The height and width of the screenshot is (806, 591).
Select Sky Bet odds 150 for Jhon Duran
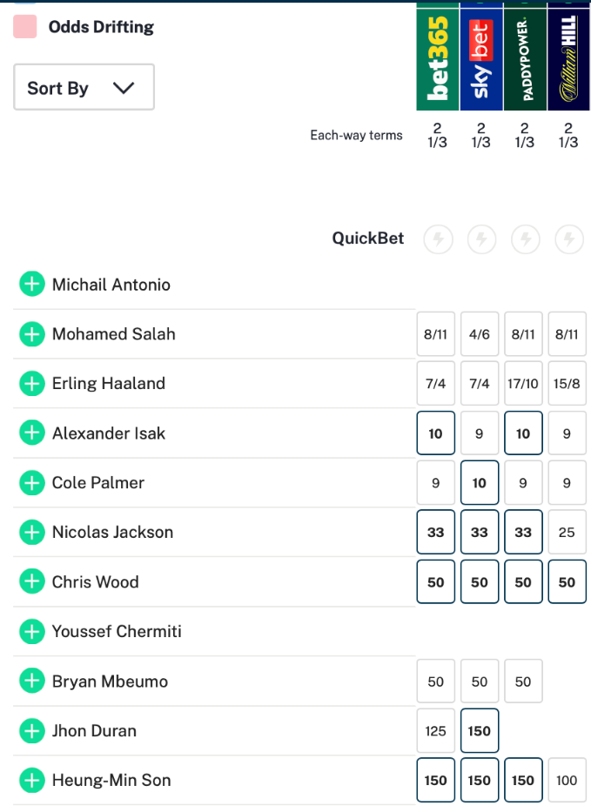click(x=480, y=731)
